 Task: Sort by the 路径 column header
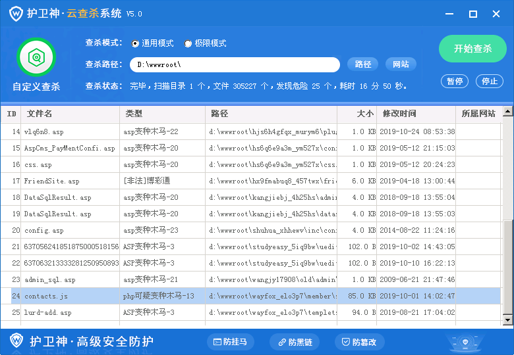271,114
